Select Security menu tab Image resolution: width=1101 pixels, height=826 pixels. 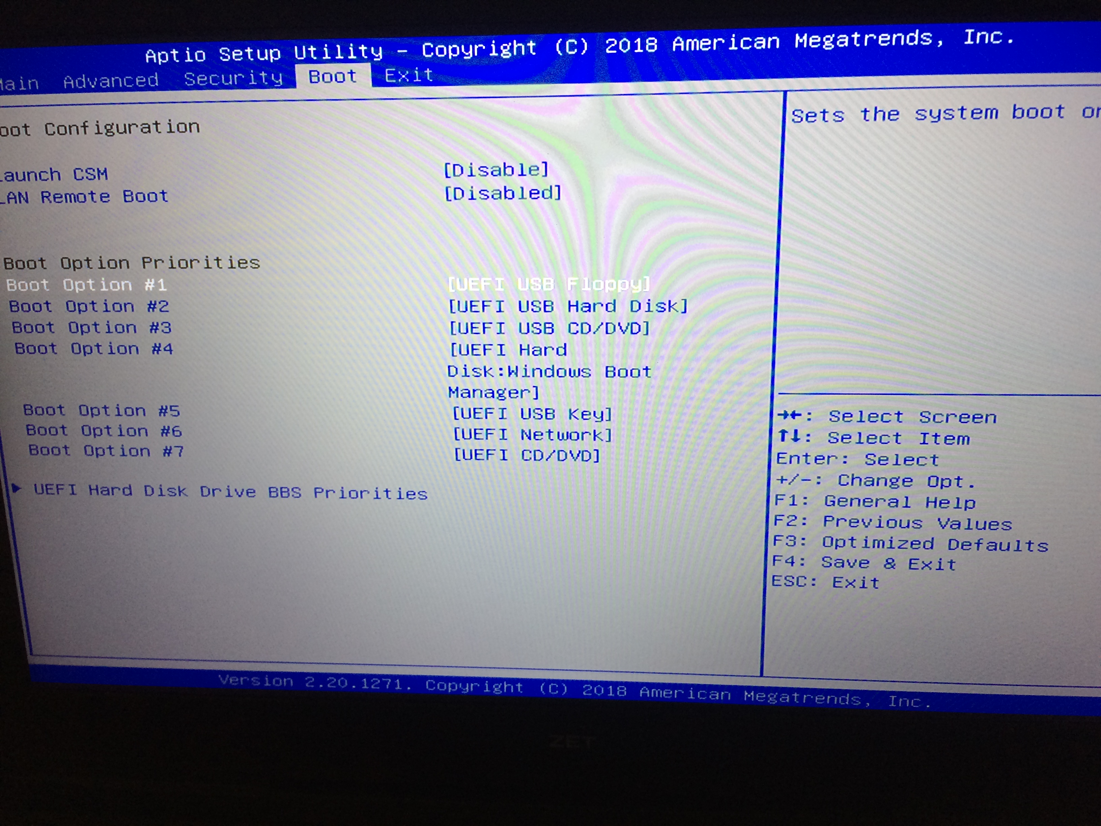(x=219, y=79)
